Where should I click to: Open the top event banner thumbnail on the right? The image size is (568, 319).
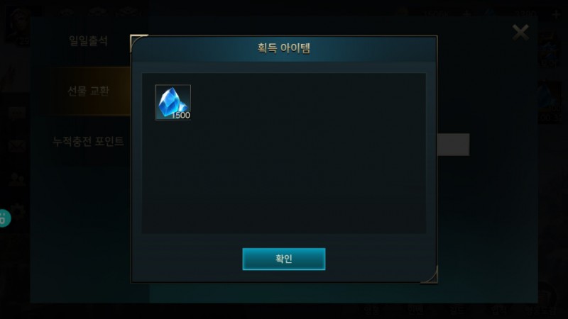(551, 50)
